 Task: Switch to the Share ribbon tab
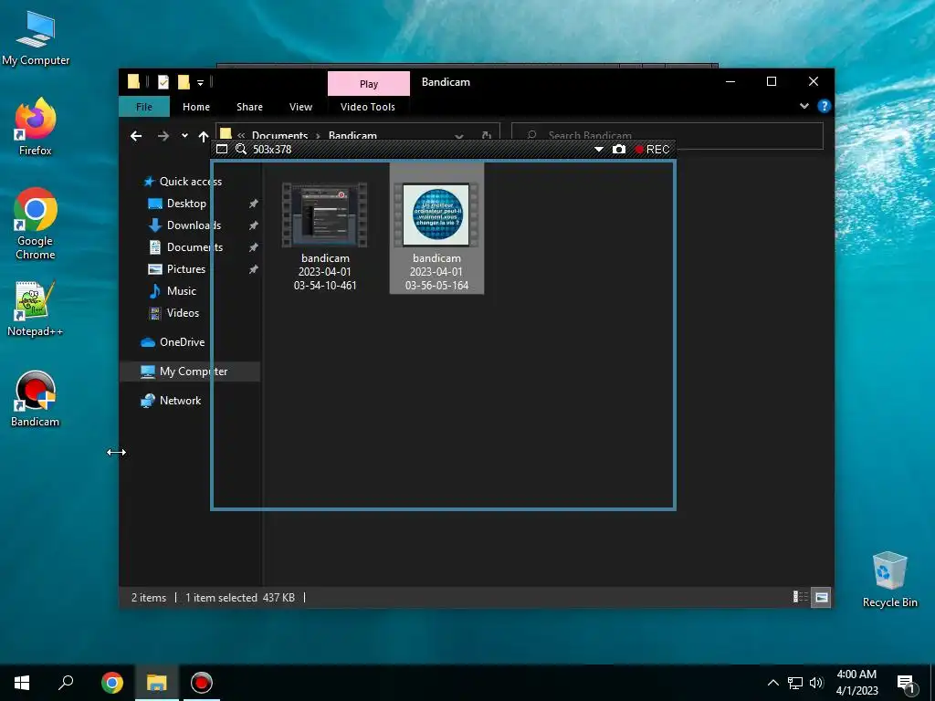(249, 107)
